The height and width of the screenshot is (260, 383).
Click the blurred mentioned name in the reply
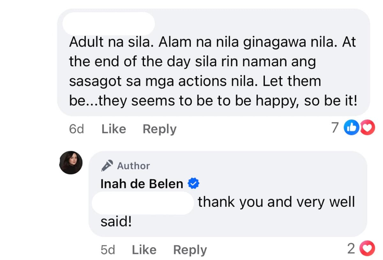point(142,203)
